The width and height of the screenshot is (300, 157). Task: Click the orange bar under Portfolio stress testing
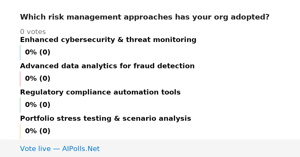(x=20, y=131)
